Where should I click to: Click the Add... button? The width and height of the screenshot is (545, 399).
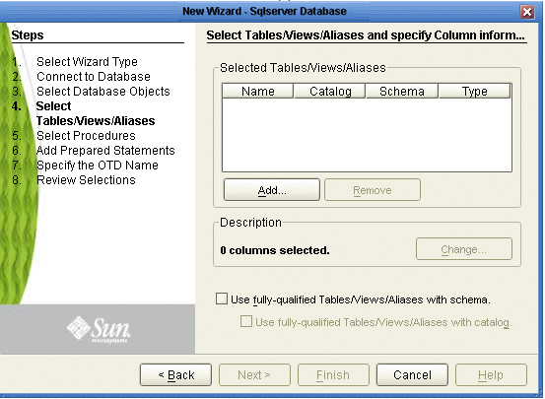pos(272,190)
